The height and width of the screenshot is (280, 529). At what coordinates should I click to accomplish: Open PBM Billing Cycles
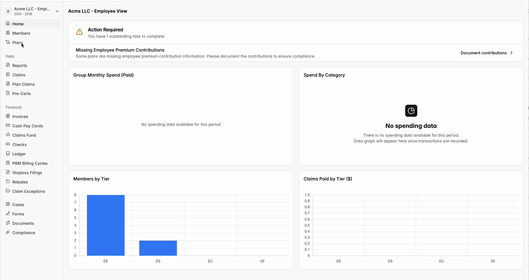(30, 163)
